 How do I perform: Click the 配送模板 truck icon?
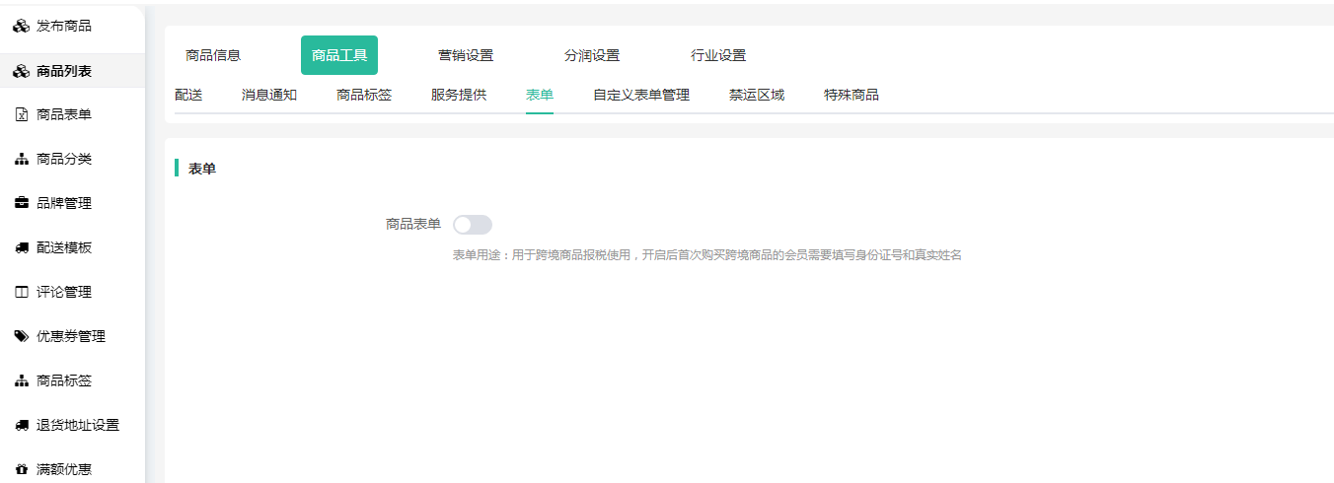[x=22, y=248]
